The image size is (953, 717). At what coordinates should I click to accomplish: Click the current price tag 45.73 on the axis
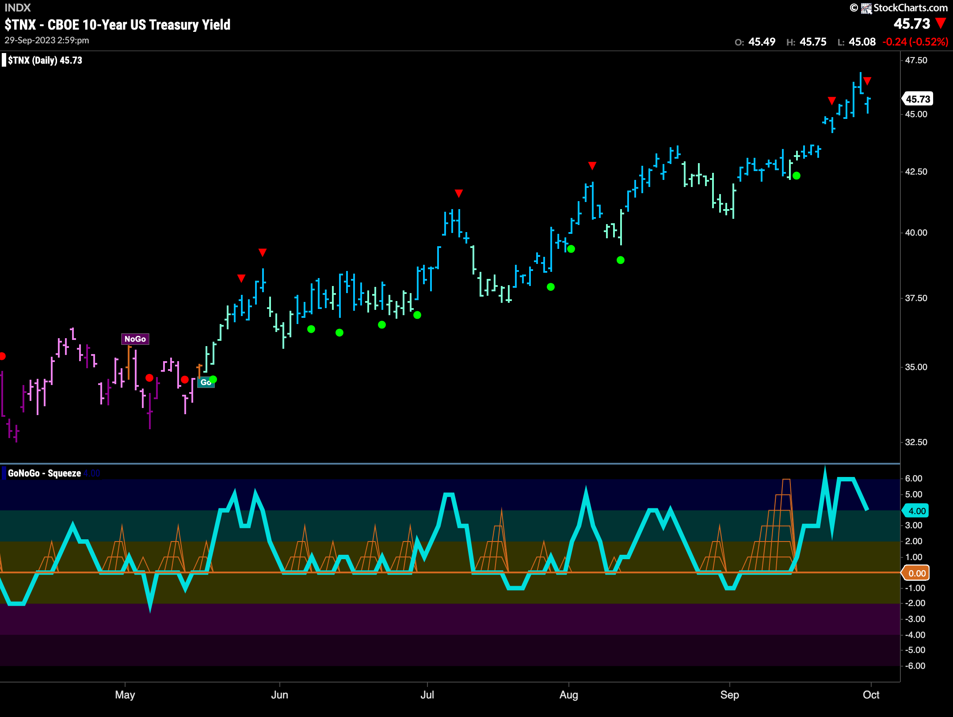click(918, 99)
